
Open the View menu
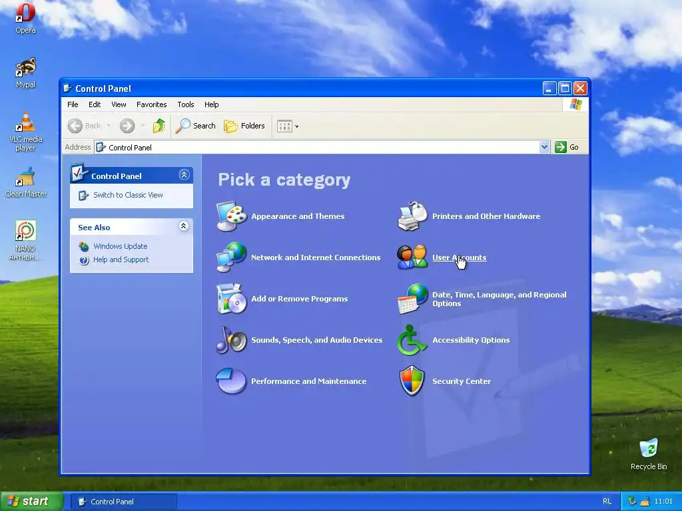pos(119,104)
